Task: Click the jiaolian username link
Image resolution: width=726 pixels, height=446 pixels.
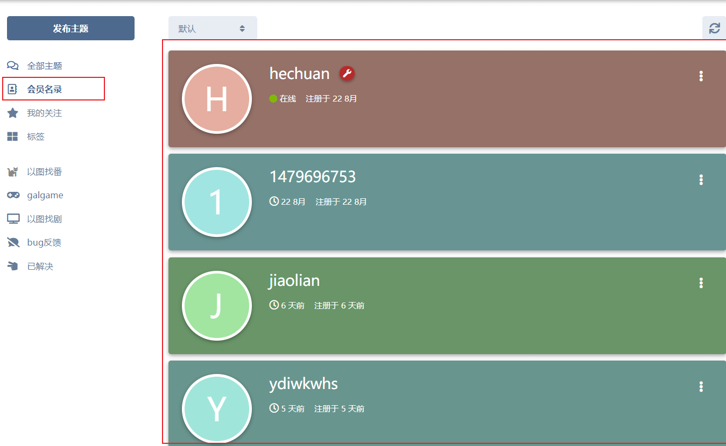Action: pos(294,280)
